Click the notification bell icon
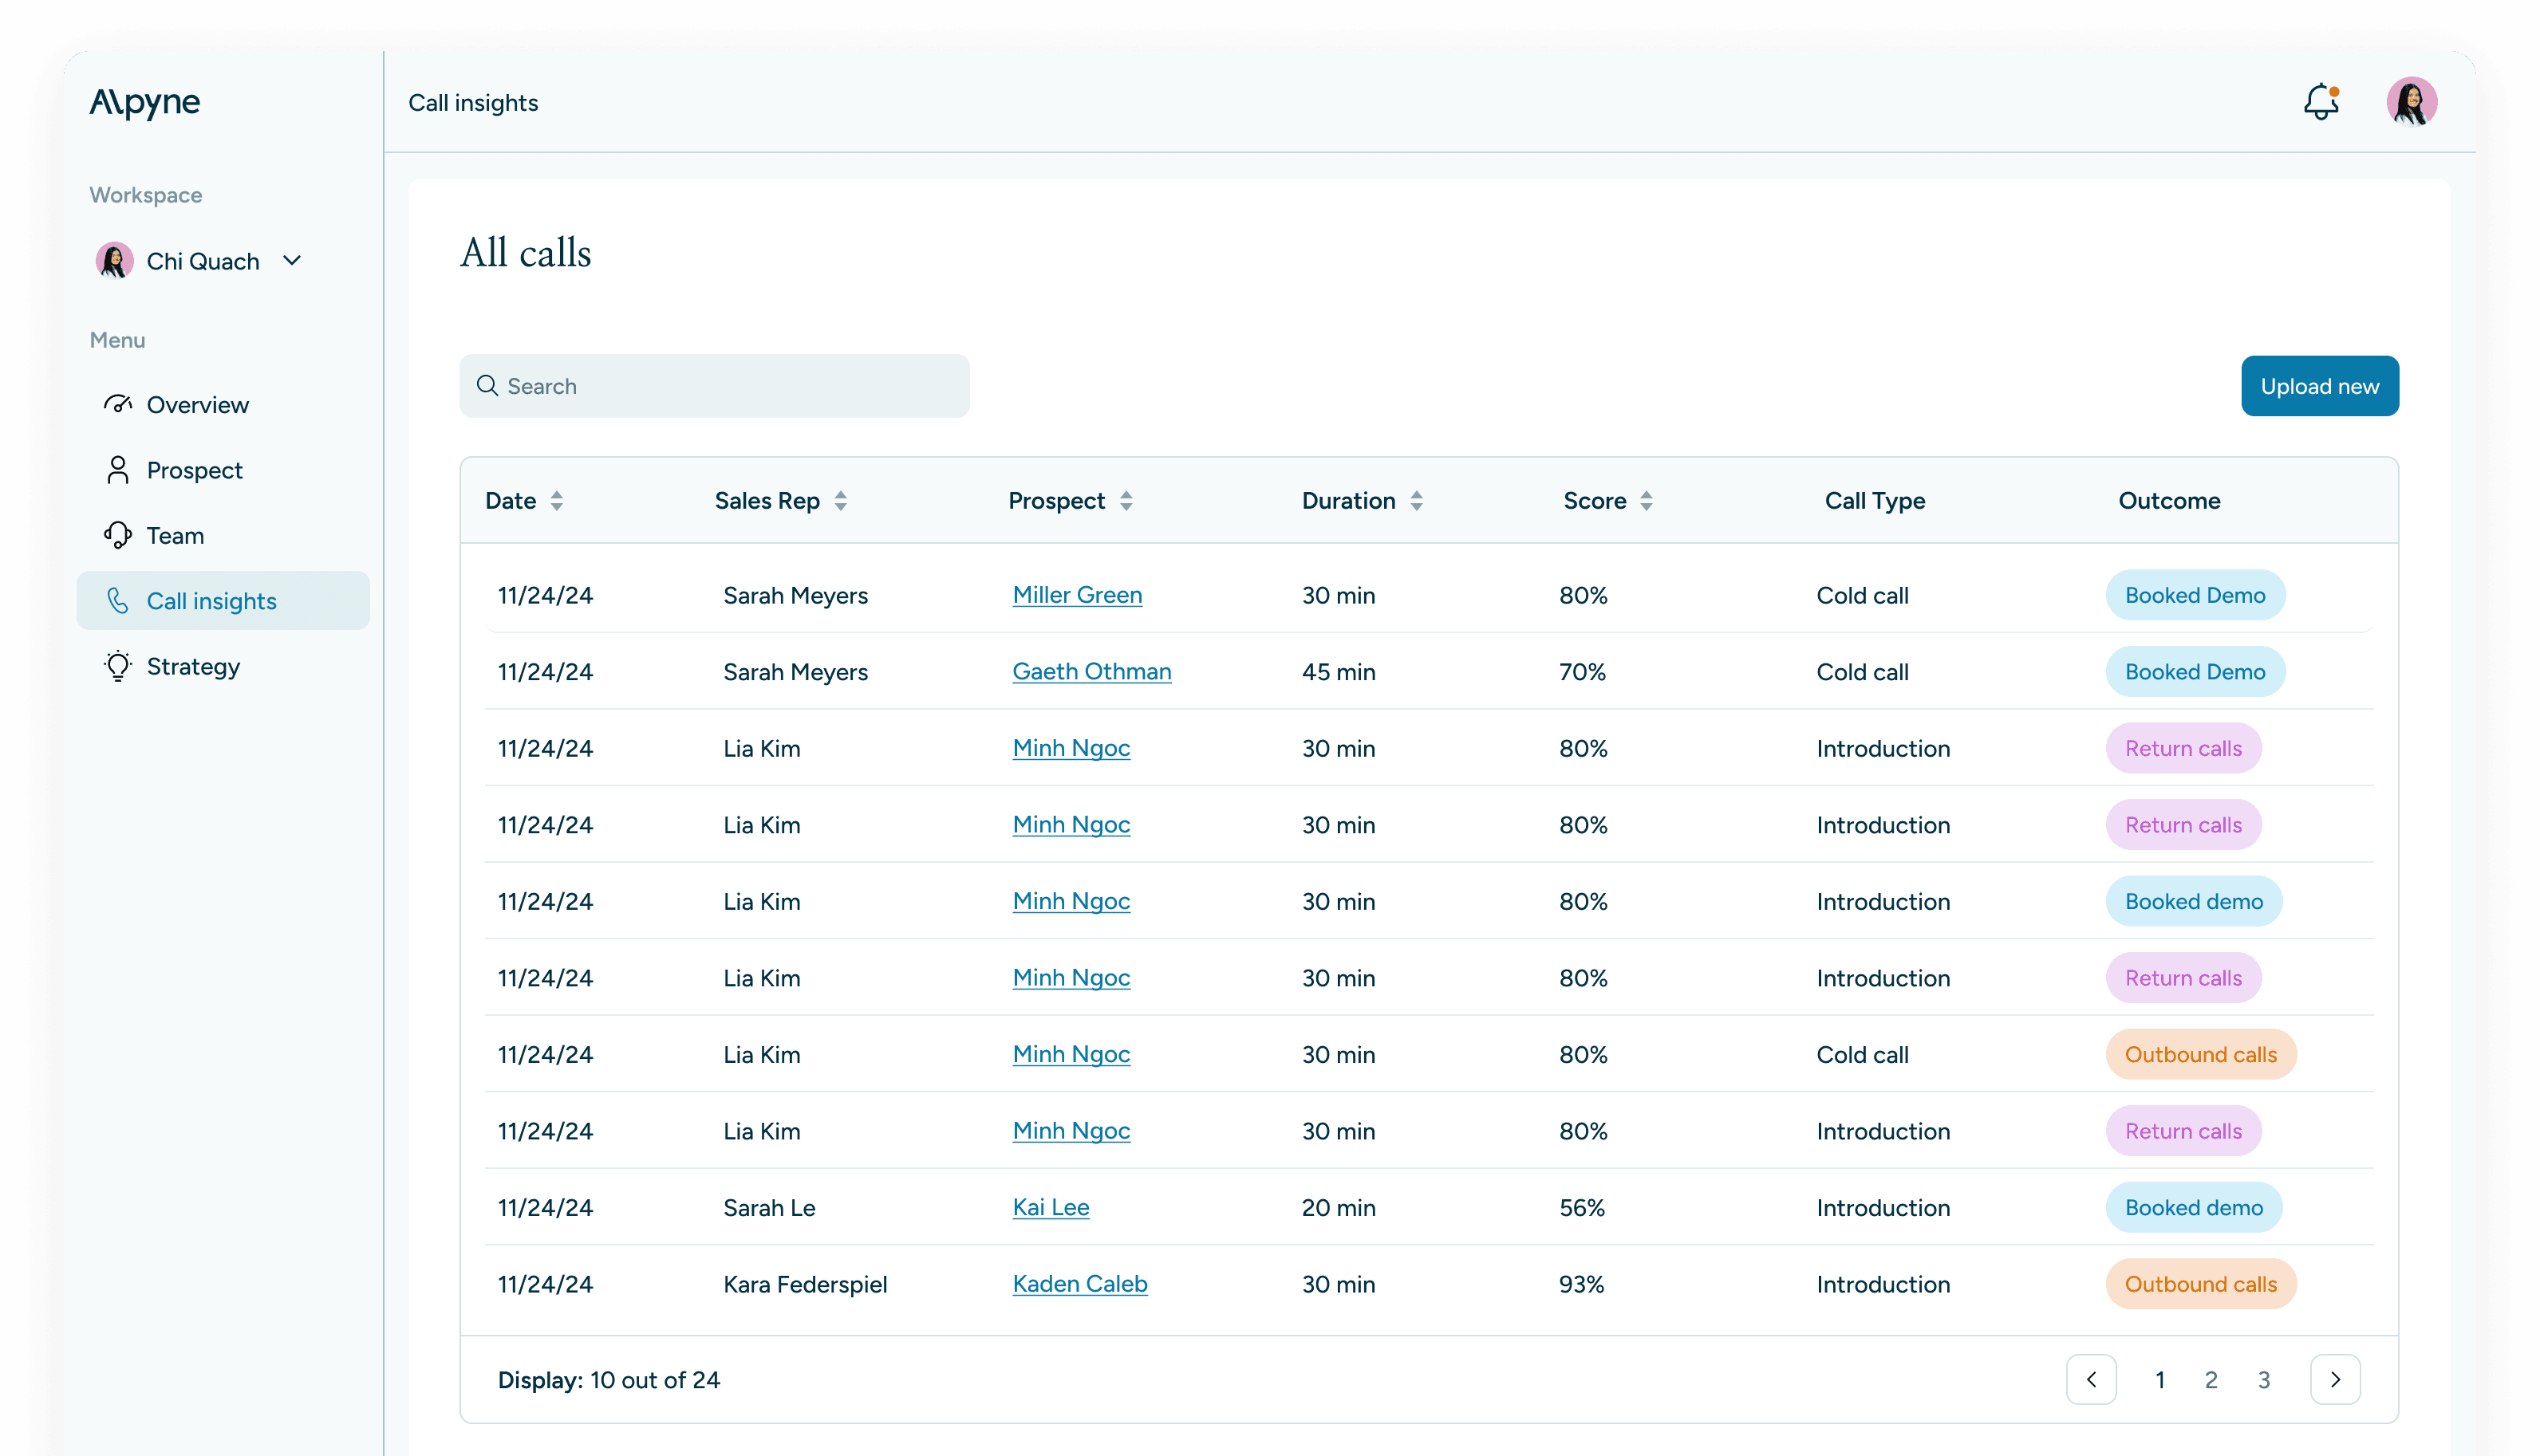This screenshot has width=2540, height=1456. click(x=2320, y=102)
